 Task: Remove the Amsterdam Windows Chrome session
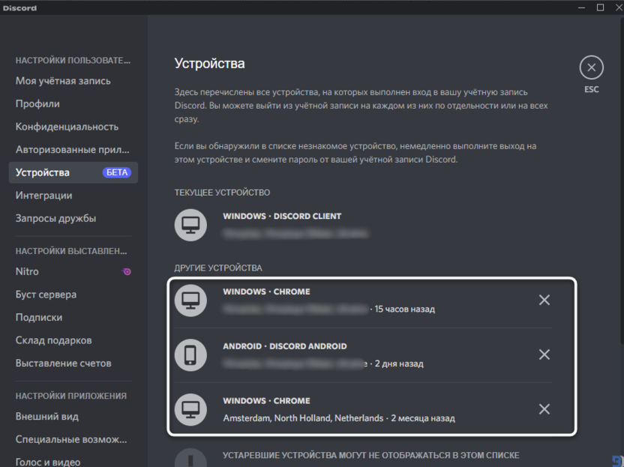tap(544, 409)
